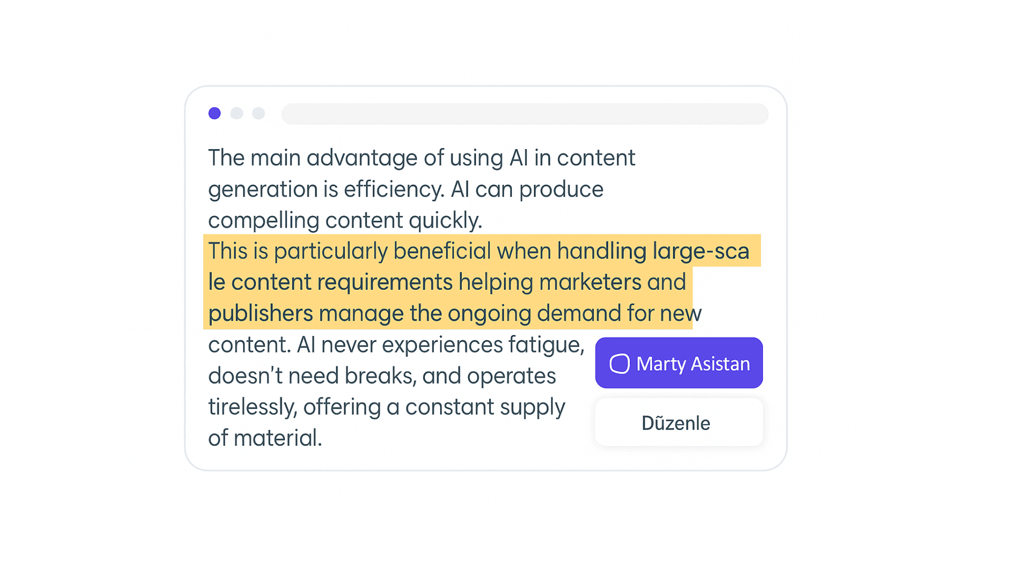Click the middle gray window dot
The height and width of the screenshot is (569, 1011).
[236, 113]
